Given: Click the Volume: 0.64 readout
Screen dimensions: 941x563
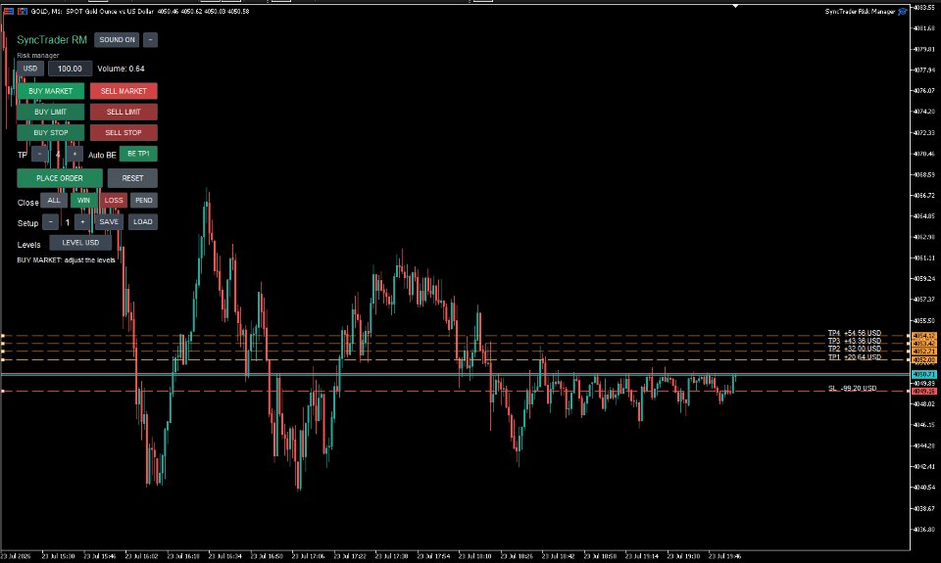Looking at the screenshot, I should [x=121, y=69].
